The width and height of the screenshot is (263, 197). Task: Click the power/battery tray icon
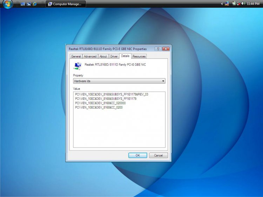click(x=234, y=3)
